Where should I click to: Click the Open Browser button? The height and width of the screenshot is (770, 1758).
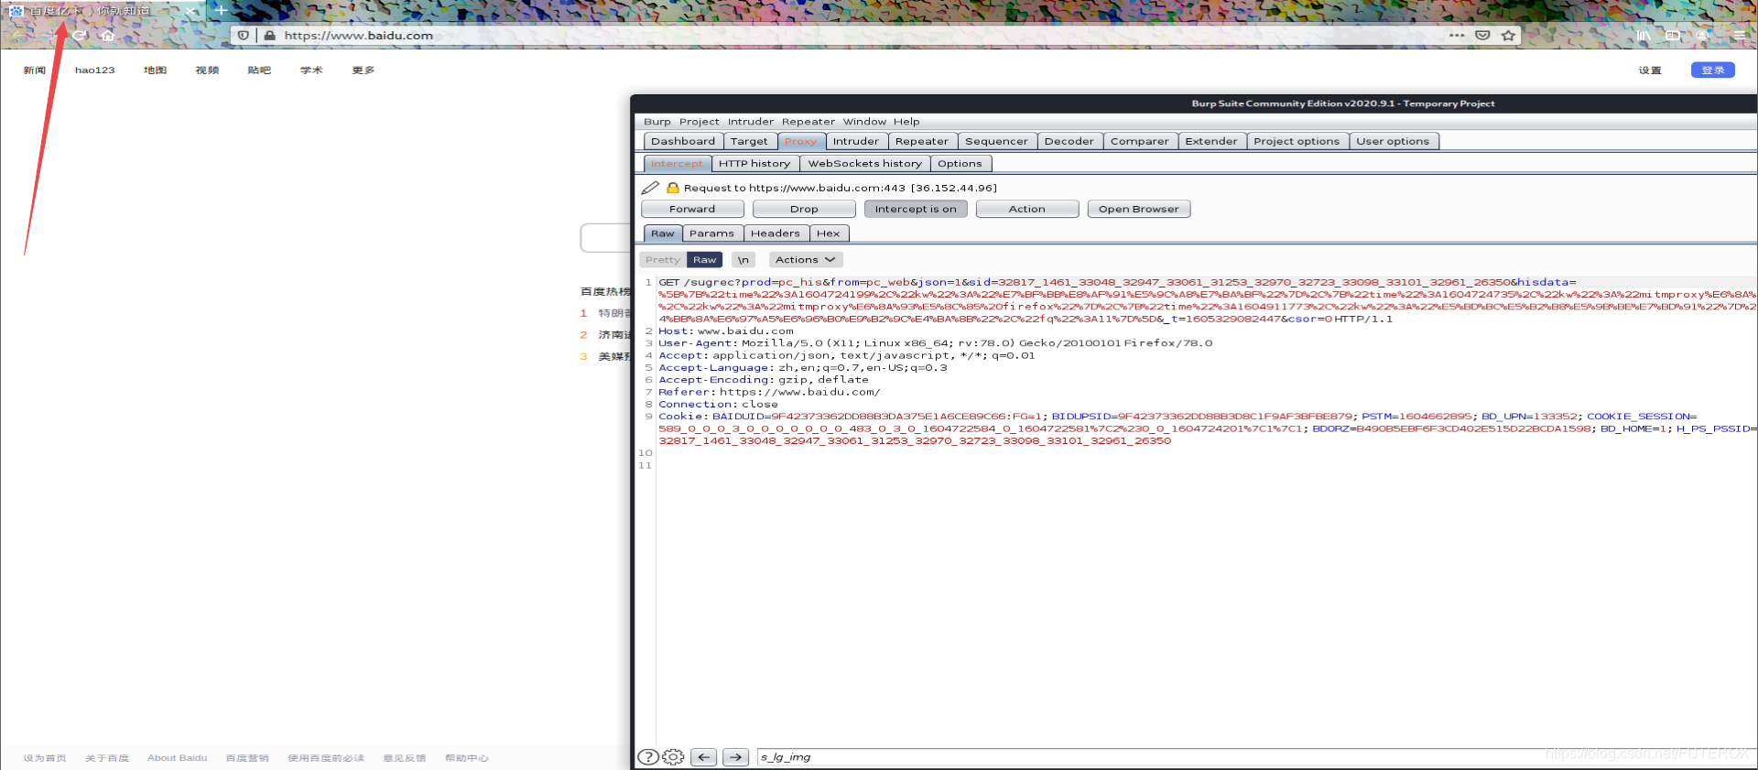coord(1139,209)
